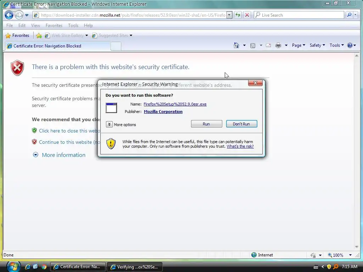Switch to Certificate Error taskbar button
This screenshot has height=272, width=363.
[78, 267]
